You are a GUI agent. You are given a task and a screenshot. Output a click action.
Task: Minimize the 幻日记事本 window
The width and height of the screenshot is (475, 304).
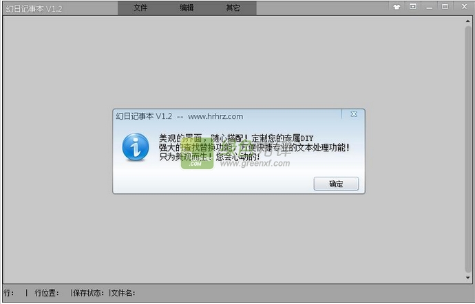pyautogui.click(x=430, y=7)
